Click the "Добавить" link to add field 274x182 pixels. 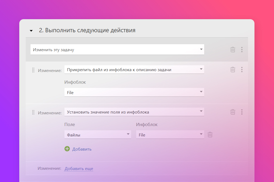[82, 149]
